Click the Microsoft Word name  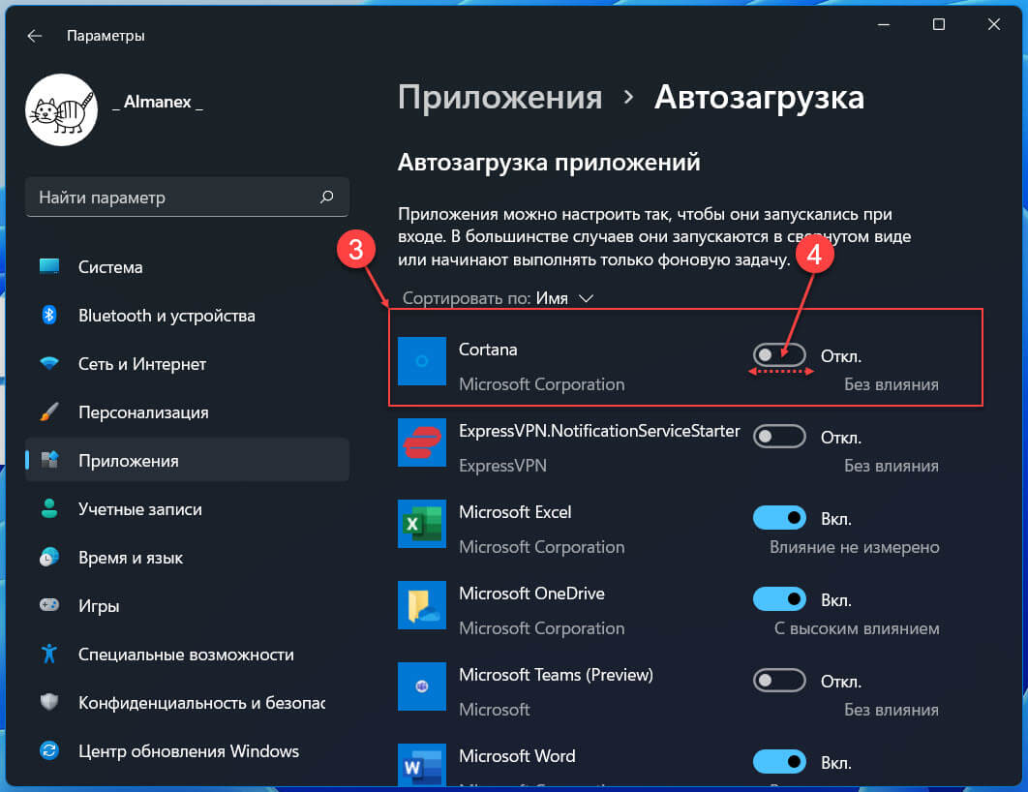pos(517,756)
